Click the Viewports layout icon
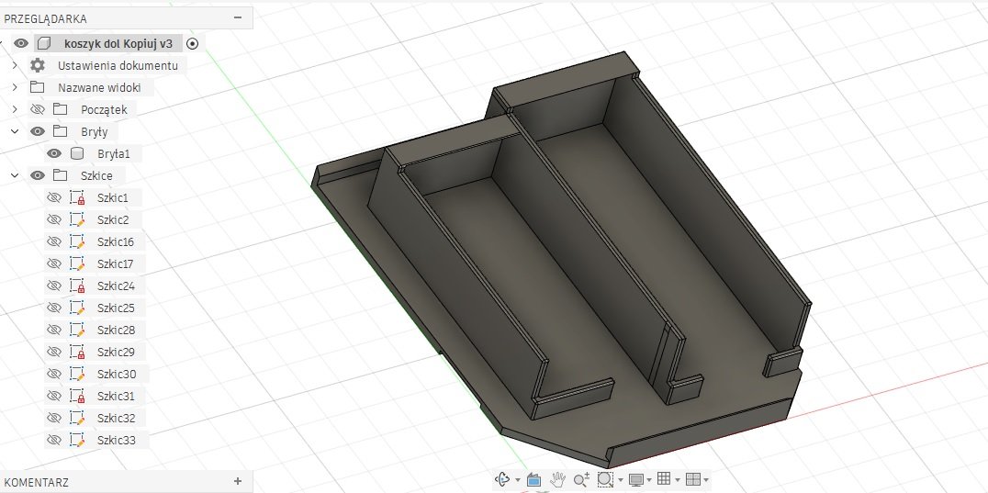The height and width of the screenshot is (493, 988). (692, 479)
